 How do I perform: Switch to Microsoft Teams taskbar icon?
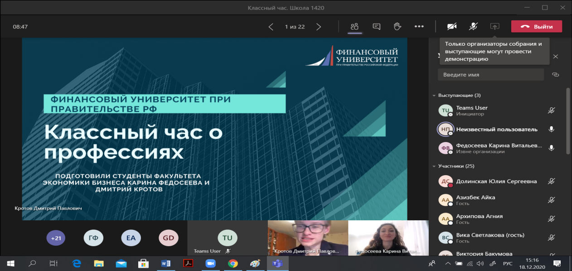coord(276,263)
